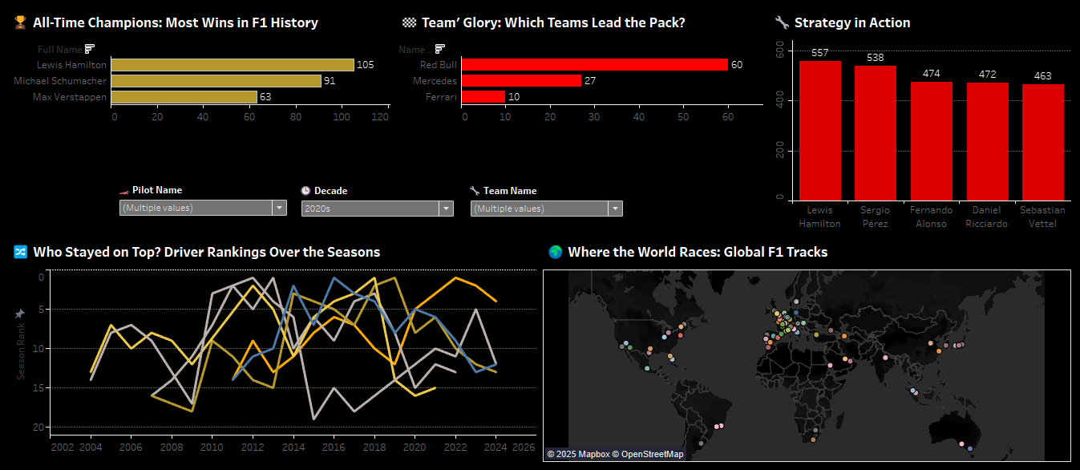
Task: Select the Sergio Pérez bar labeled 538
Action: tap(876, 132)
